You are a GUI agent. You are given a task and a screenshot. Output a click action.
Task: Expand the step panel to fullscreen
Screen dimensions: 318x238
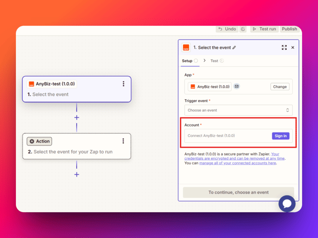[284, 48]
